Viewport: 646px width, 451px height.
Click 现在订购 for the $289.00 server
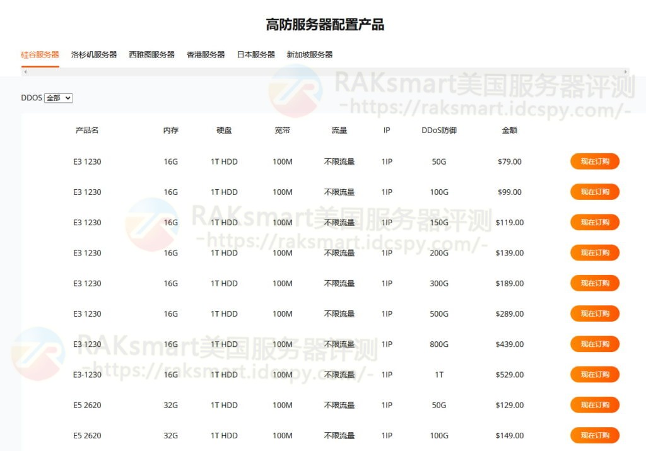tap(594, 313)
